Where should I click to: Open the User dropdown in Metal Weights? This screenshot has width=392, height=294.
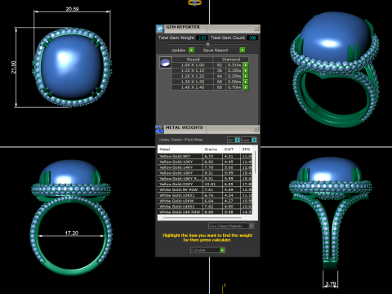249,140
